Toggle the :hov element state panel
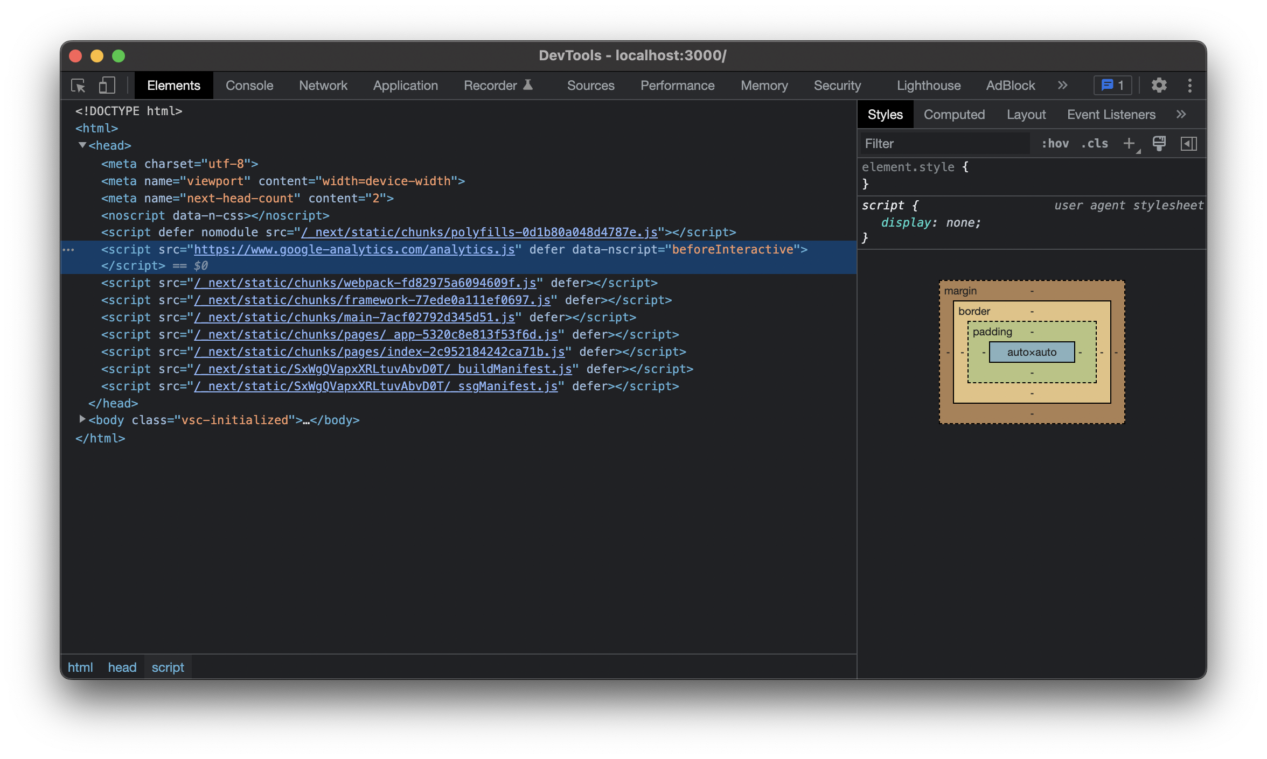This screenshot has width=1267, height=759. pyautogui.click(x=1055, y=144)
